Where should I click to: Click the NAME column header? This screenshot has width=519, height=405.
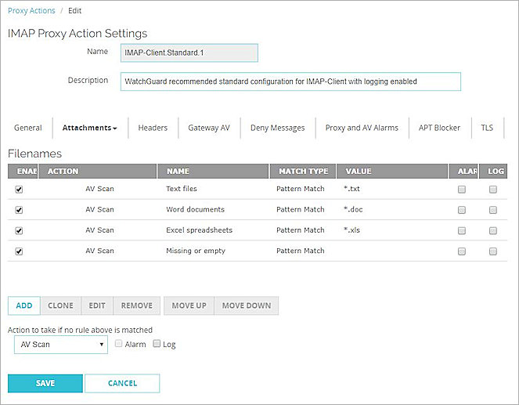click(x=213, y=172)
